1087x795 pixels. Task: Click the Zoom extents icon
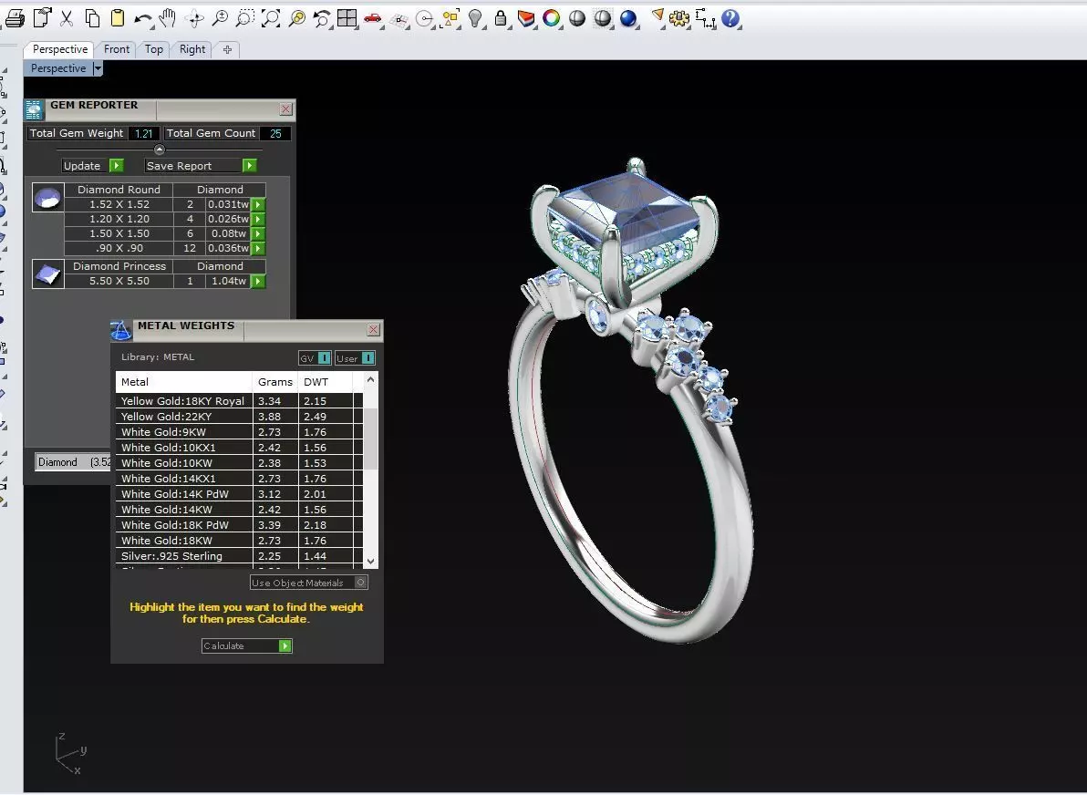(x=271, y=18)
